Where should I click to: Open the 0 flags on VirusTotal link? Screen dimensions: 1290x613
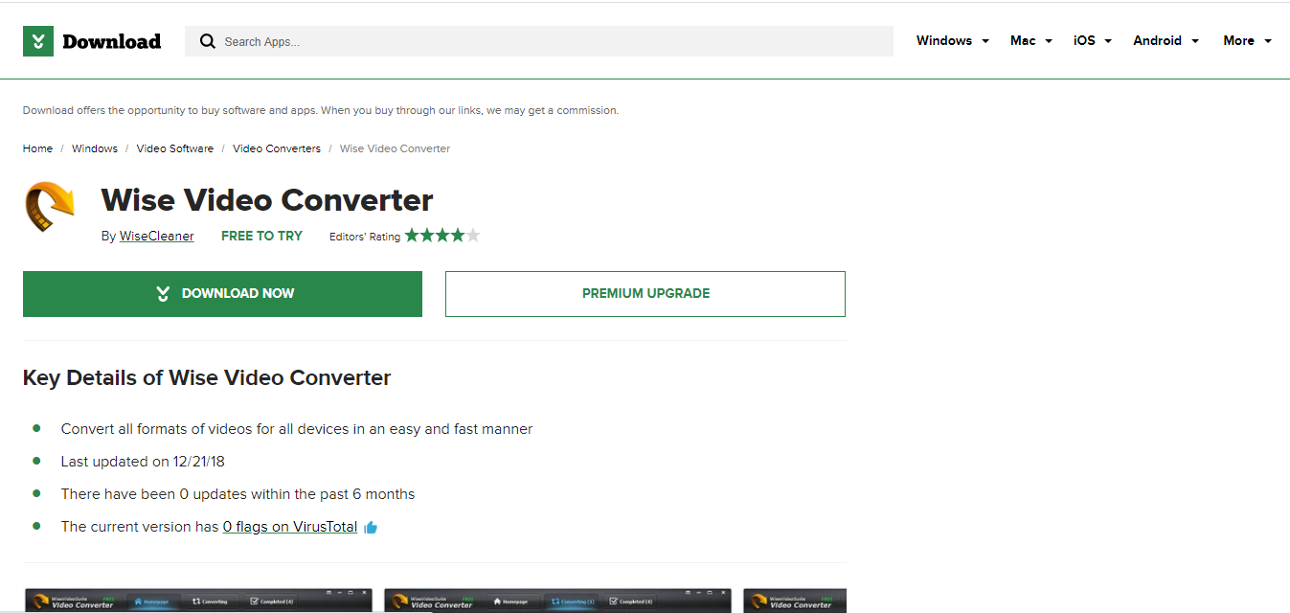tap(290, 527)
